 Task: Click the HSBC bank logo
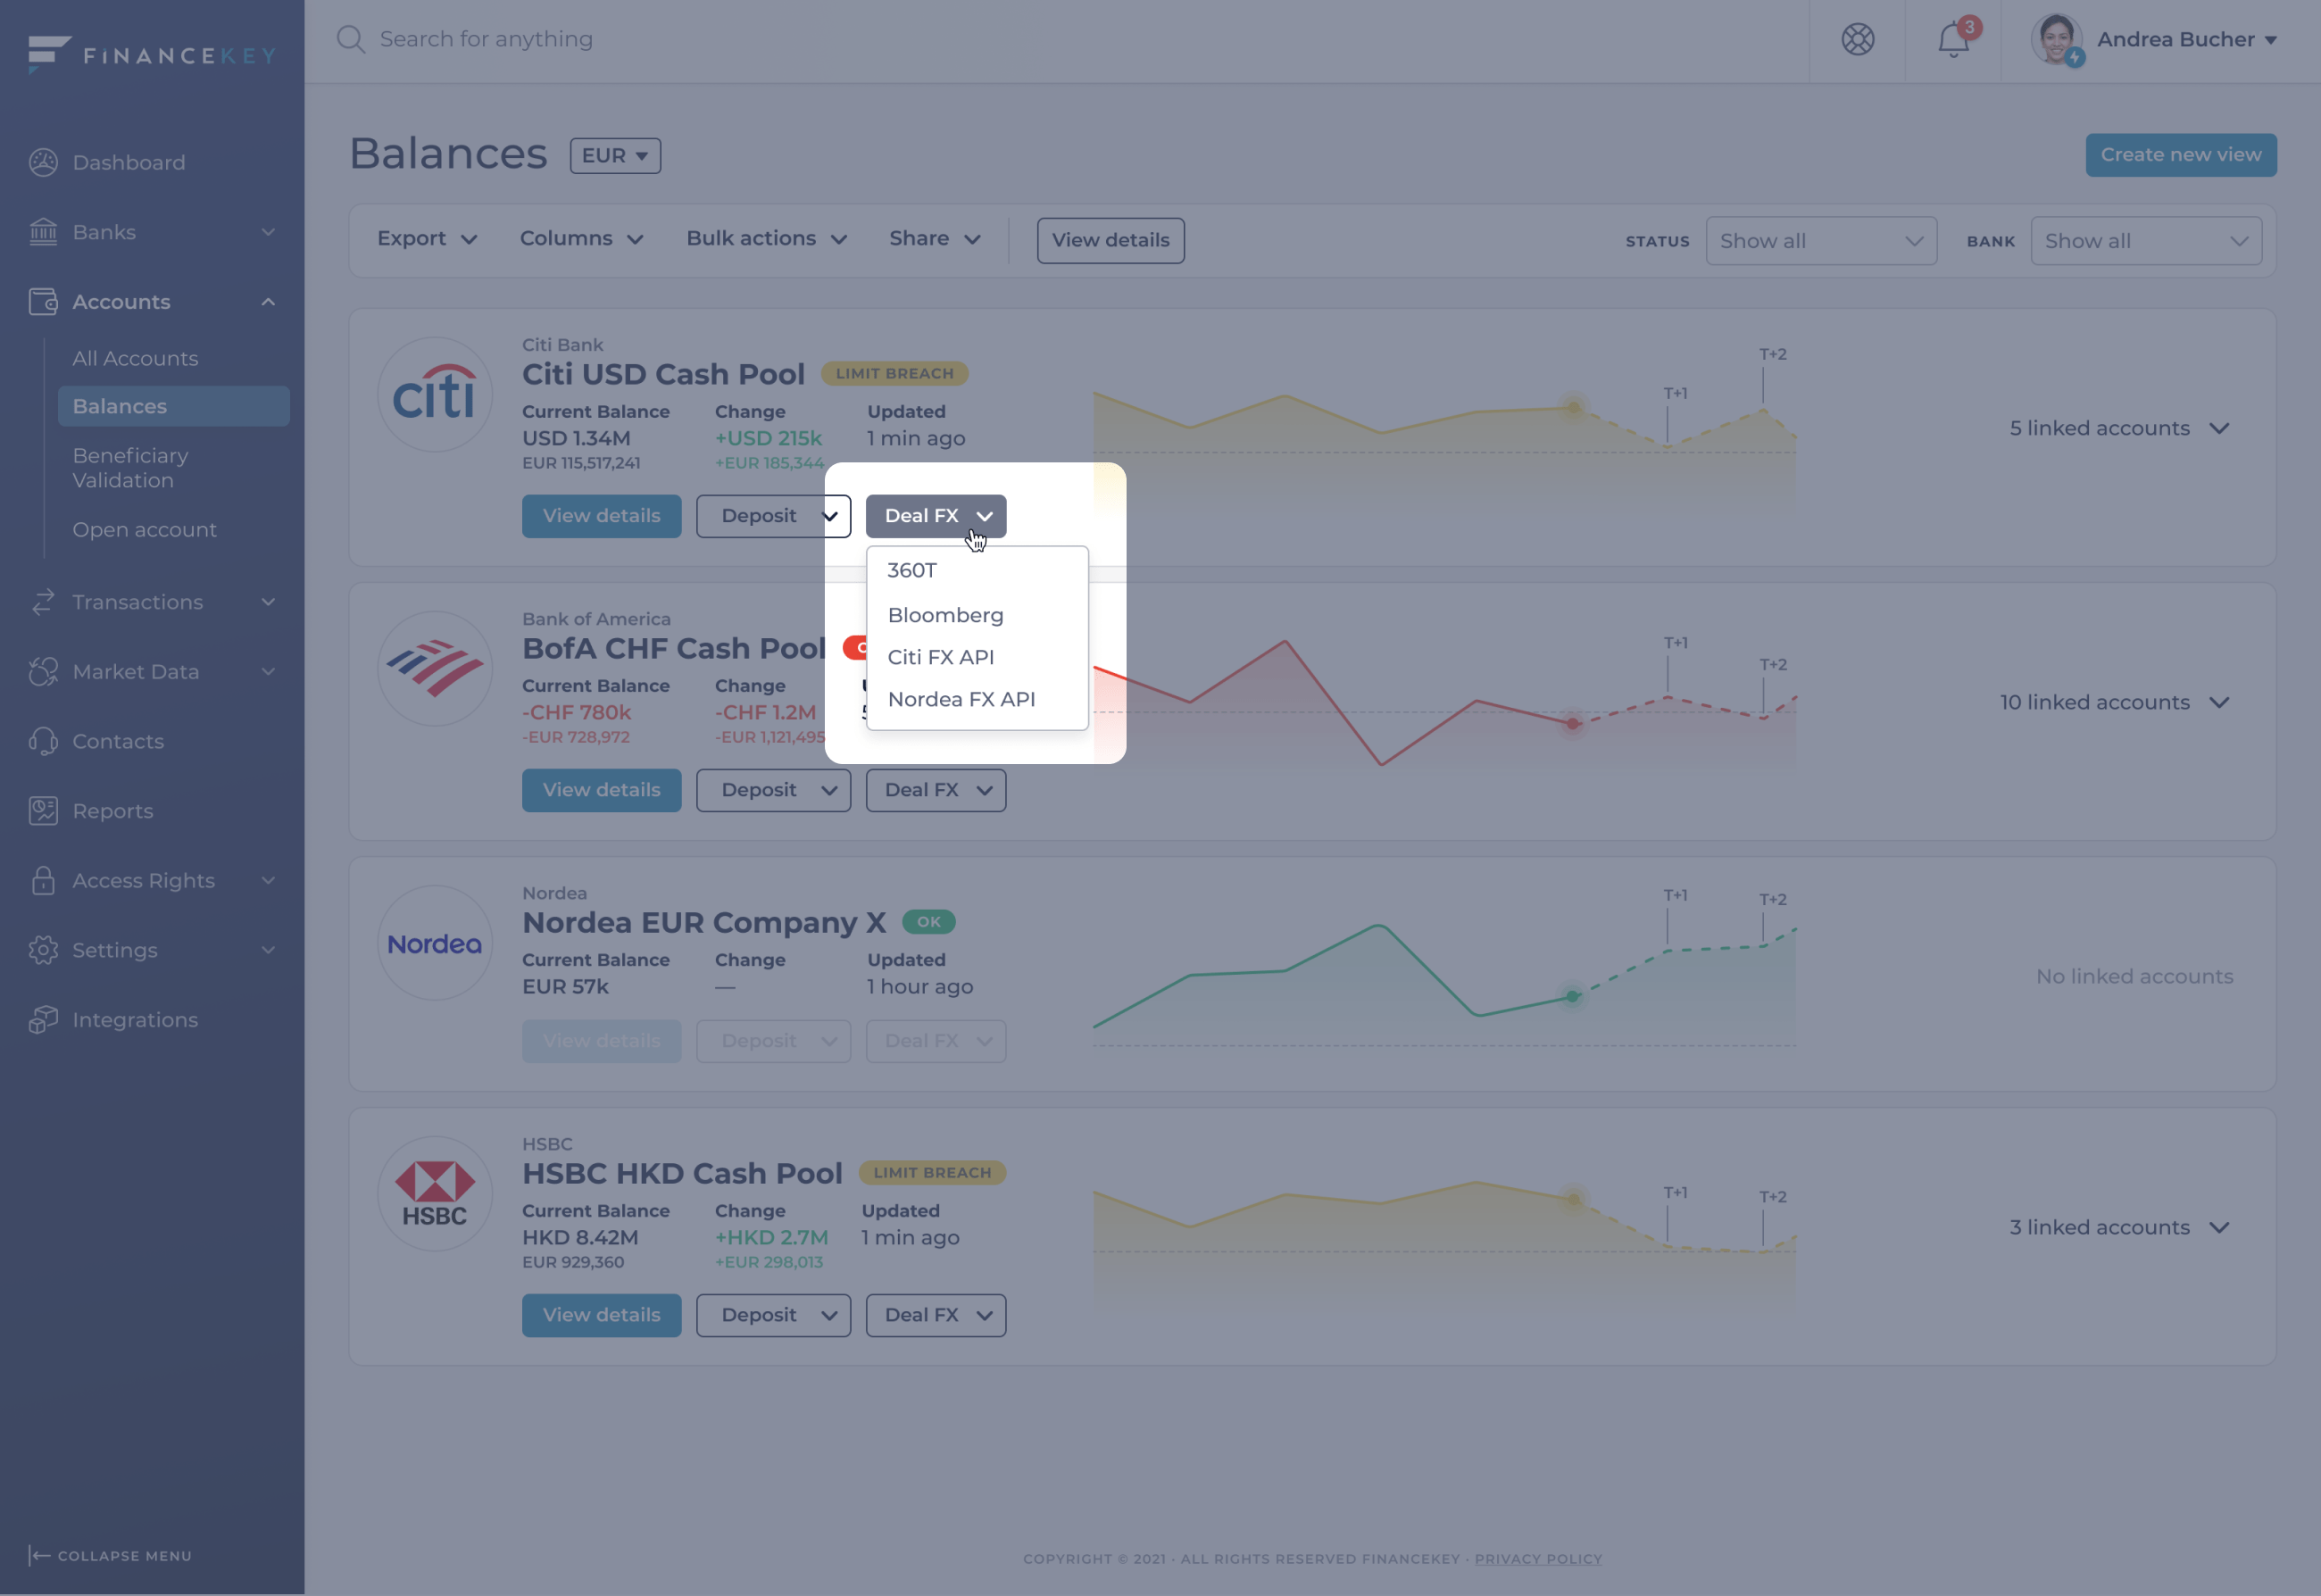click(434, 1194)
